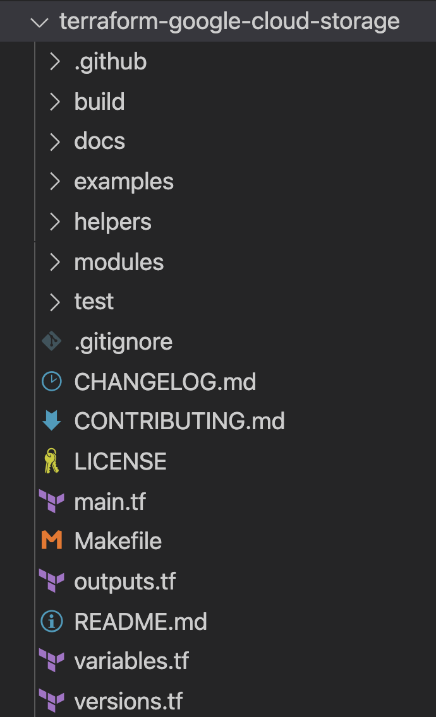Open the Makefile file
Viewport: 436px width, 717px height.
tap(118, 541)
